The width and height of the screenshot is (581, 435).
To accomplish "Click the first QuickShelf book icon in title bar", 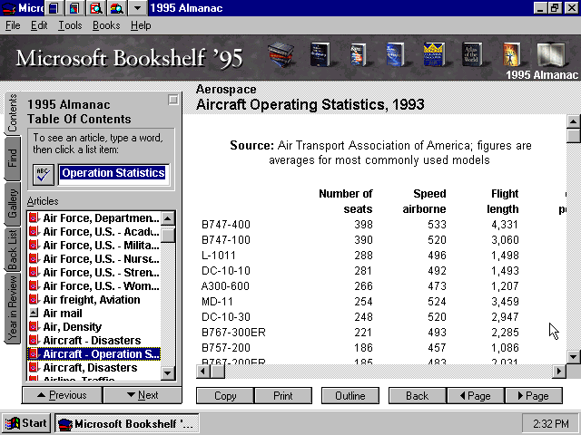I will 54,8.
